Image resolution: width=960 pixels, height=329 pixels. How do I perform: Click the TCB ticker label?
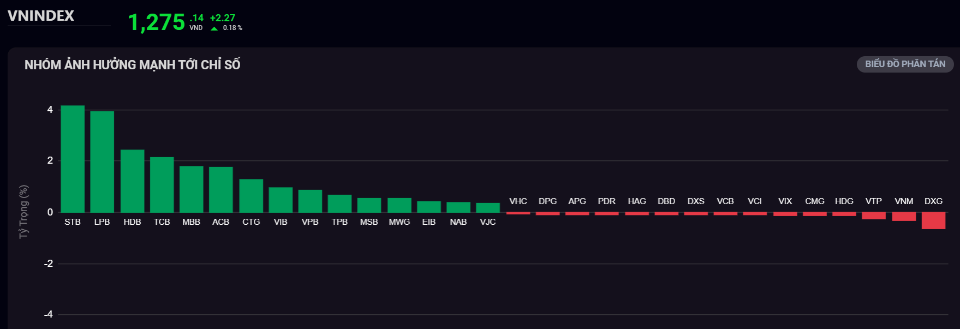tap(162, 222)
